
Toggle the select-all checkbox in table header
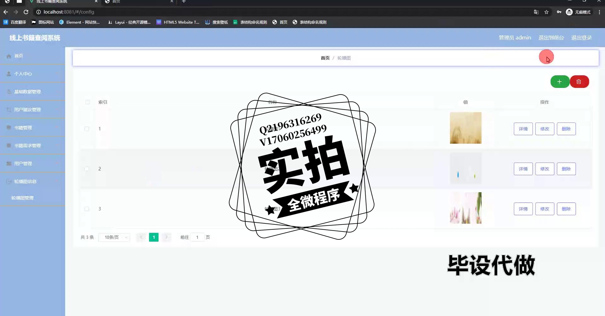87,102
